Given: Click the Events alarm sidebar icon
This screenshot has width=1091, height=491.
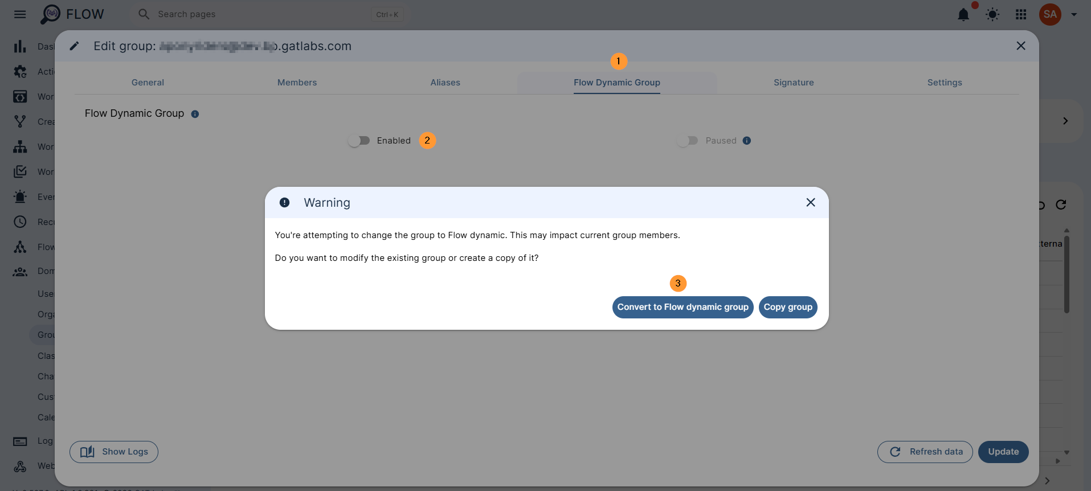Looking at the screenshot, I should [x=20, y=197].
